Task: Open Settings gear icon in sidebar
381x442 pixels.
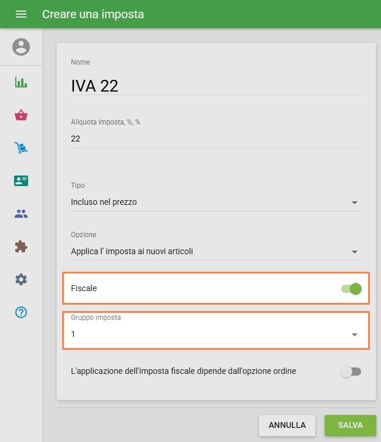Action: [x=21, y=279]
